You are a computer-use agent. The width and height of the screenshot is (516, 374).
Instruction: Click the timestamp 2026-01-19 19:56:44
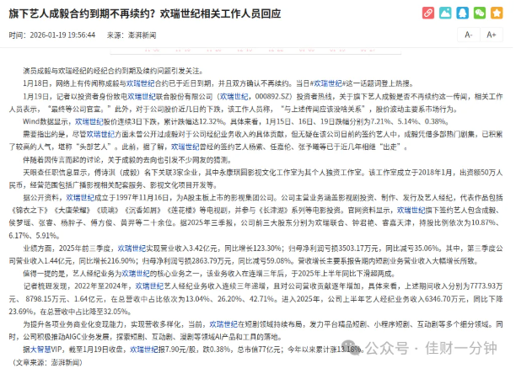coord(62,35)
